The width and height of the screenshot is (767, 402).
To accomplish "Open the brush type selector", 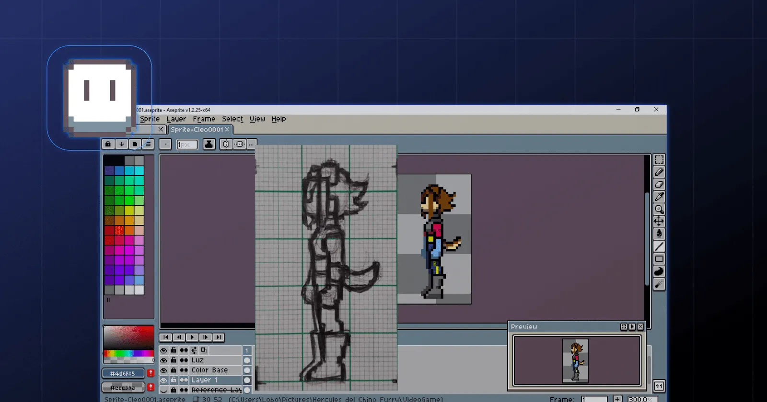I will coord(165,144).
